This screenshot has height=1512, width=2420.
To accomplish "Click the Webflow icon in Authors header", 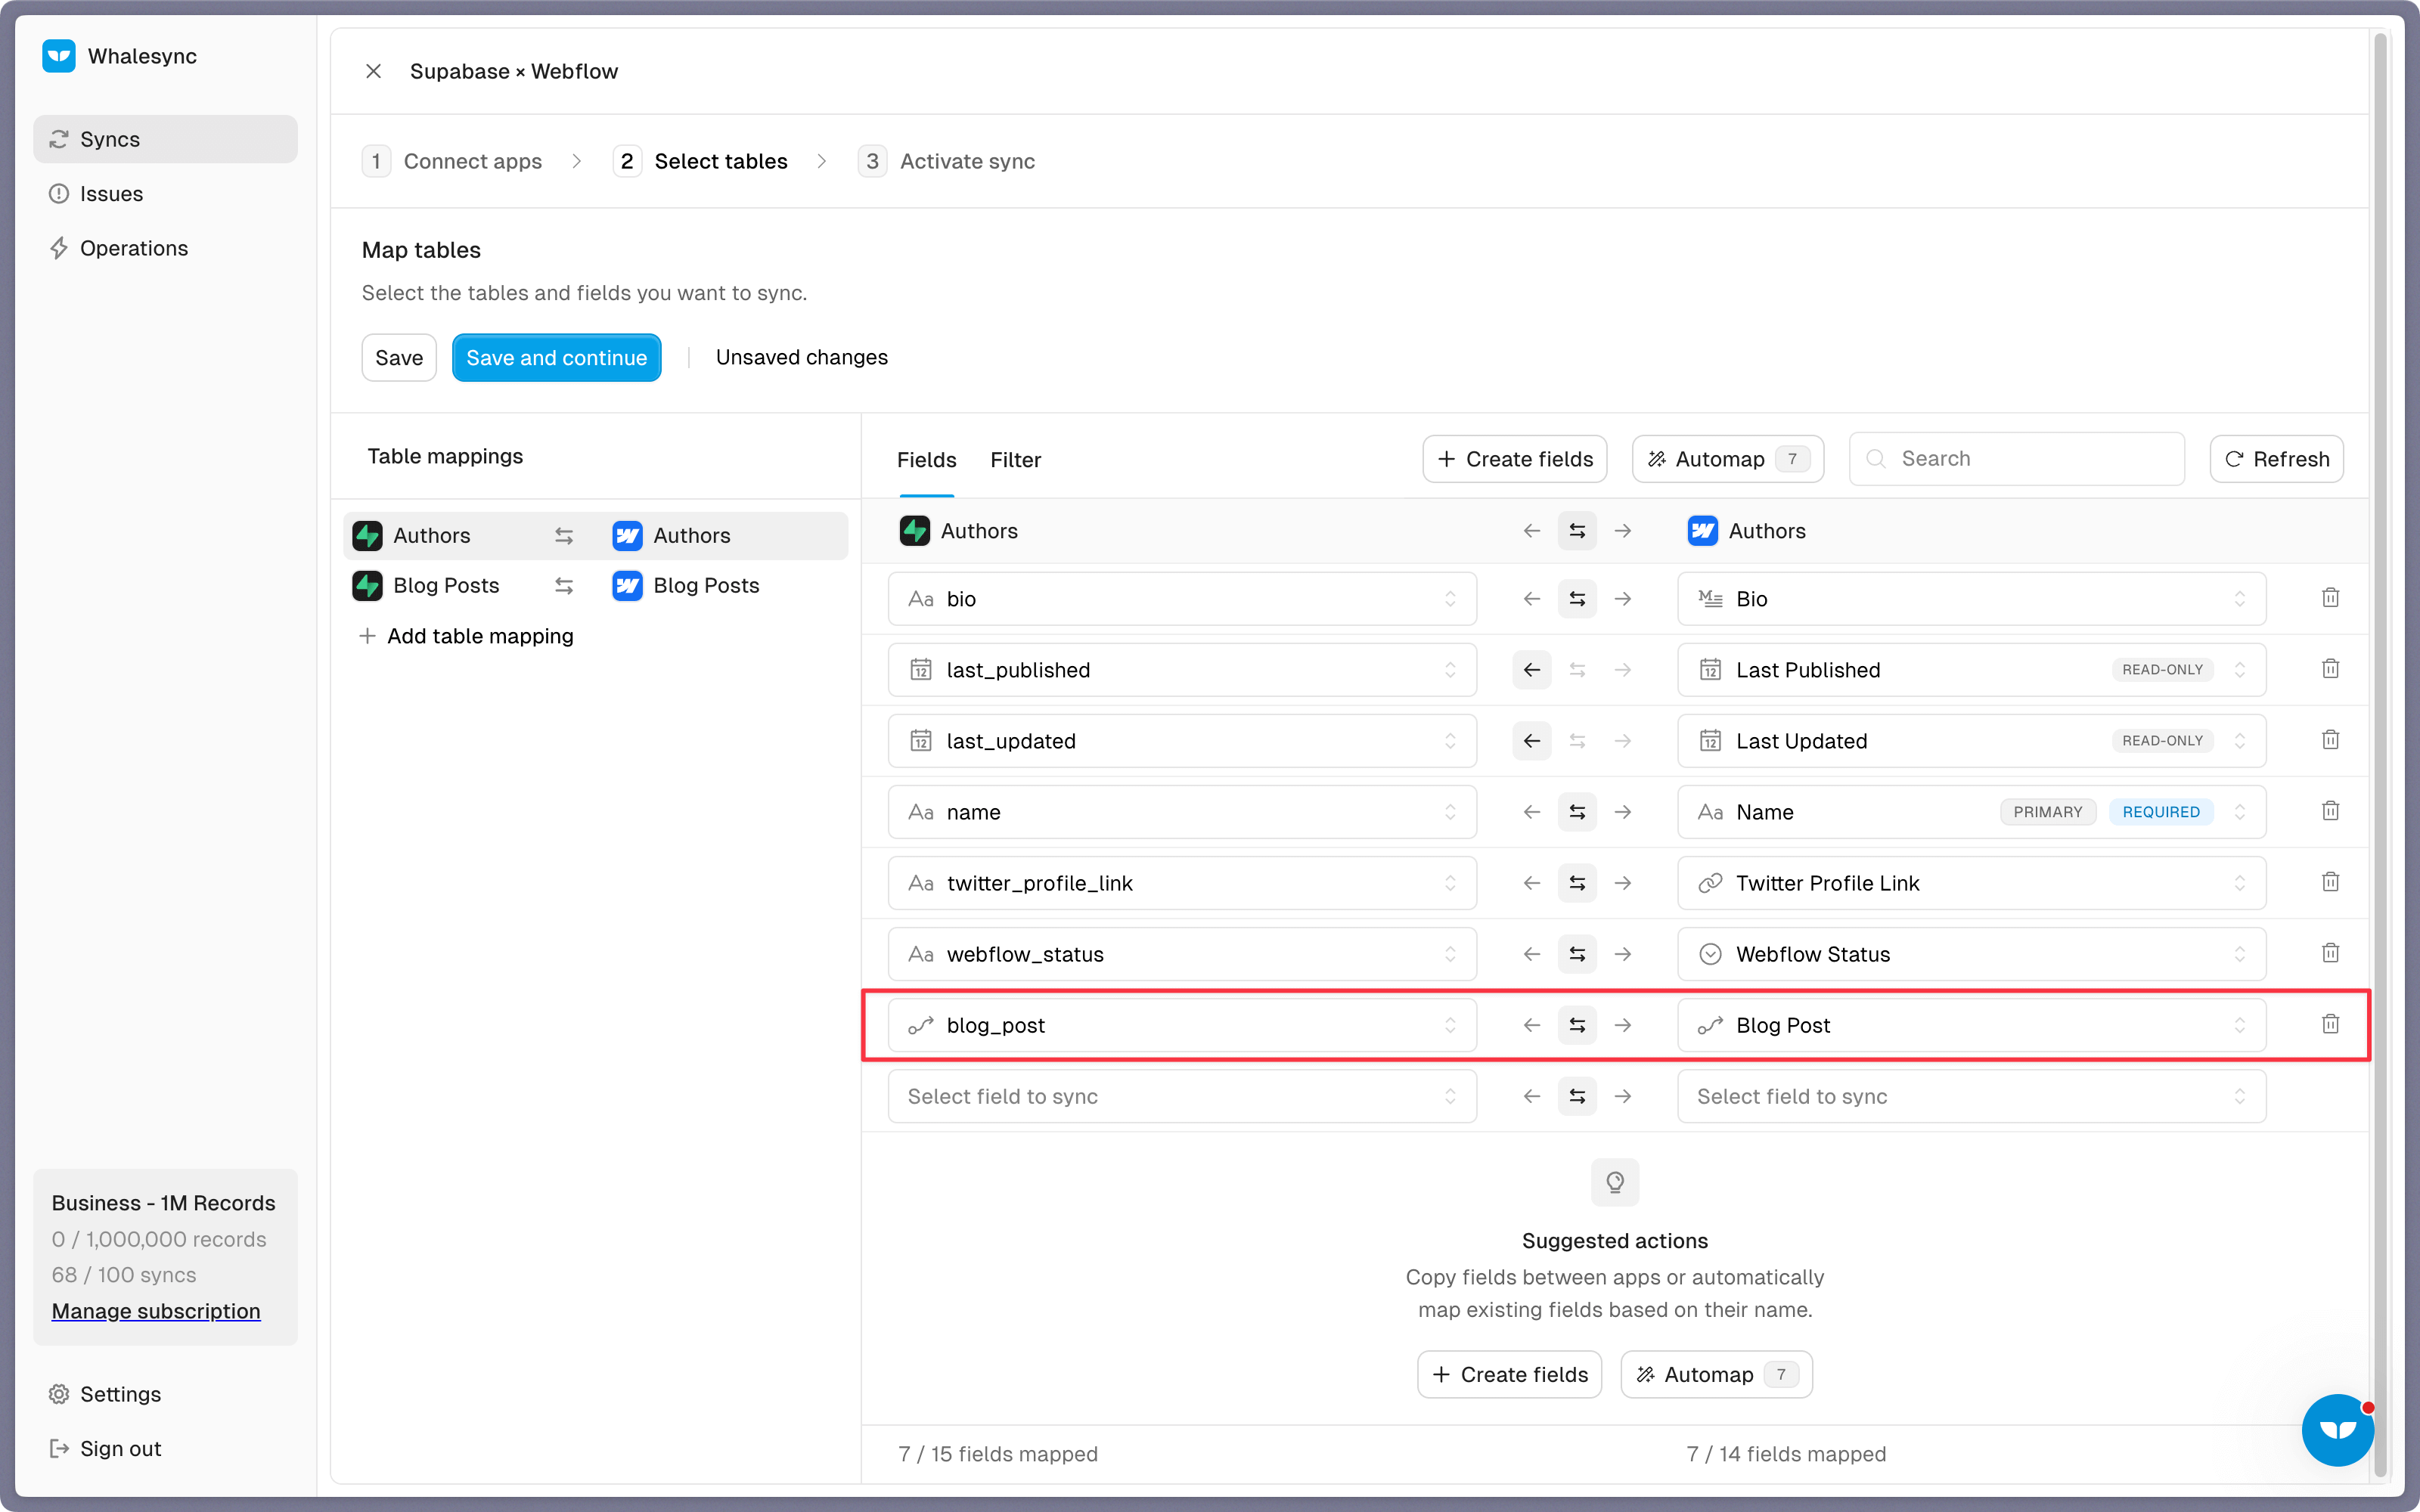I will point(1702,531).
